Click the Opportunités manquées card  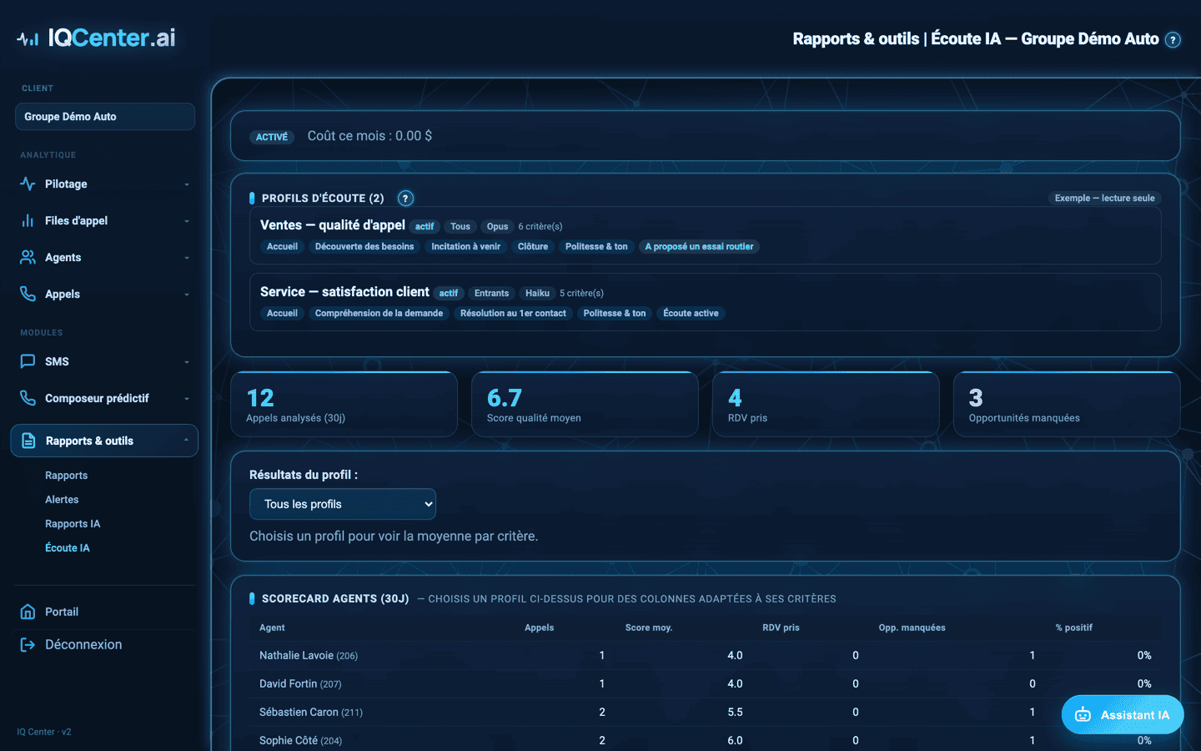(1067, 405)
